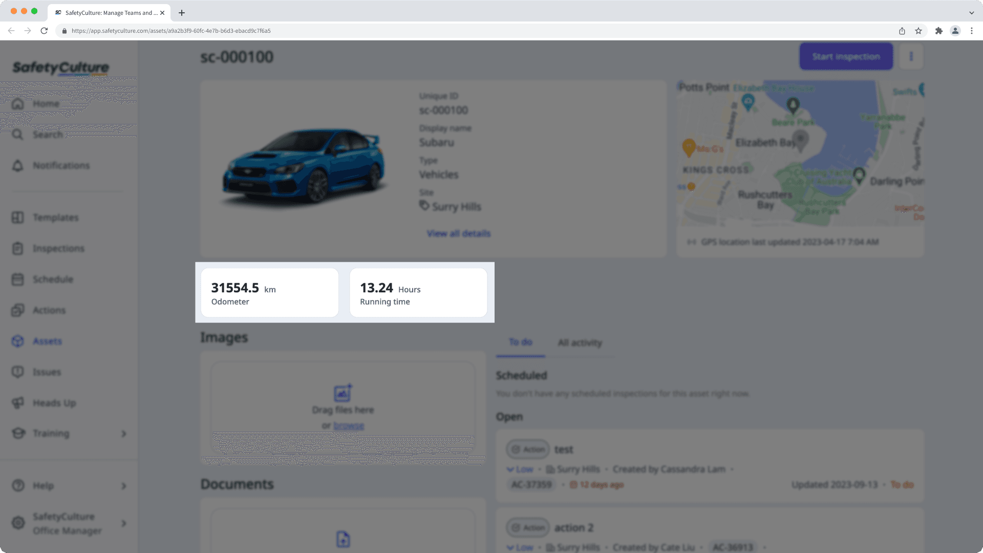Bookmark page with star icon
Viewport: 983px width, 553px height.
click(918, 31)
